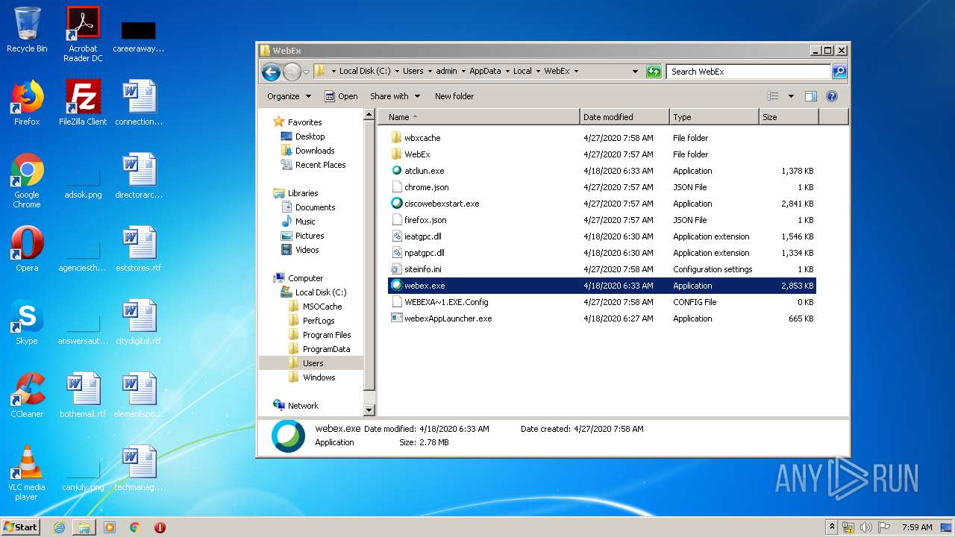Click the refresh button next to address bar
The image size is (955, 537).
click(x=654, y=72)
